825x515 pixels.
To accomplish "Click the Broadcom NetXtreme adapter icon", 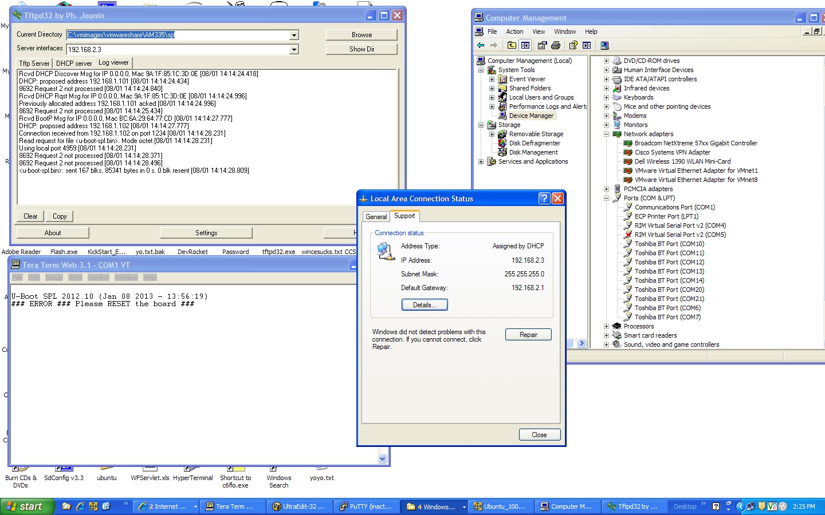I will pyautogui.click(x=628, y=143).
